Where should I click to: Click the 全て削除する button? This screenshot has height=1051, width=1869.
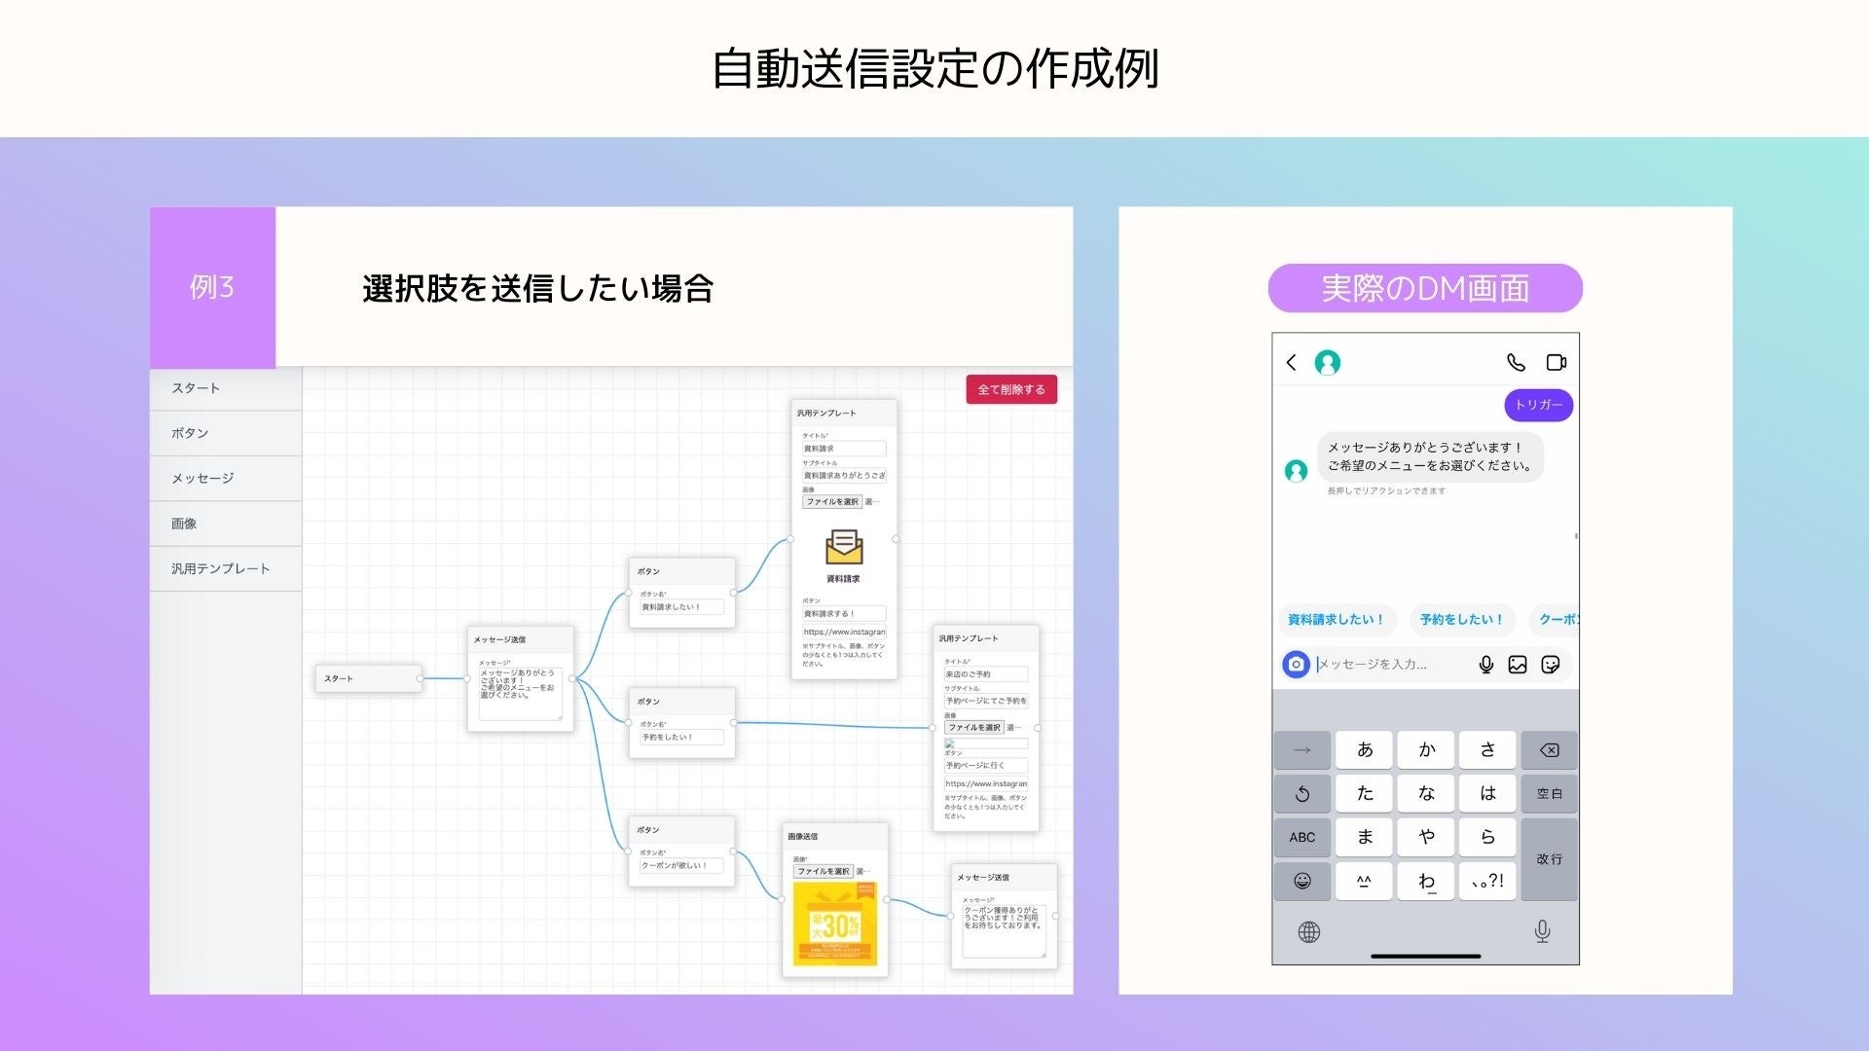1010,389
